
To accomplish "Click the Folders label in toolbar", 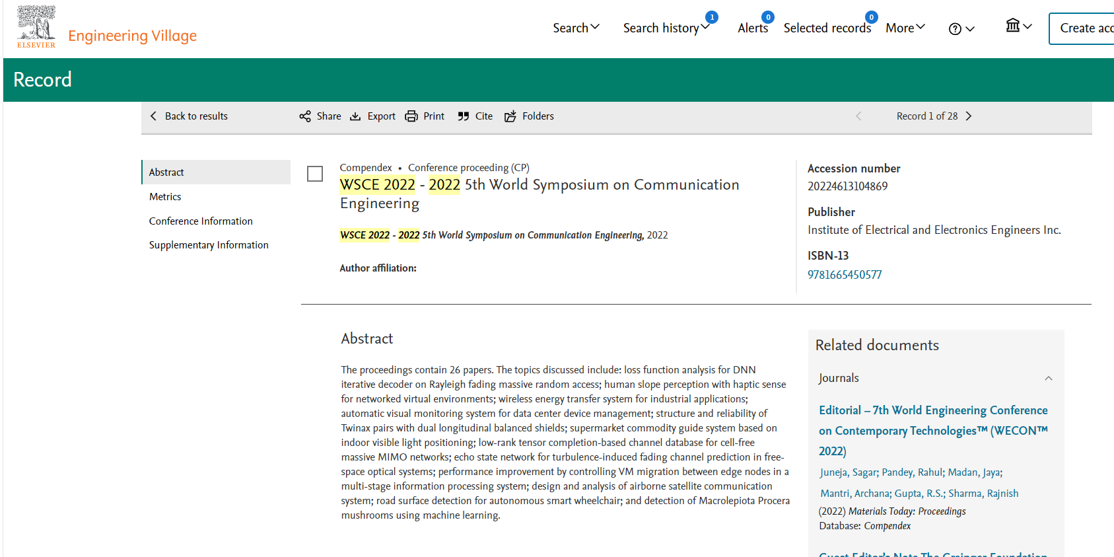I will coord(538,116).
